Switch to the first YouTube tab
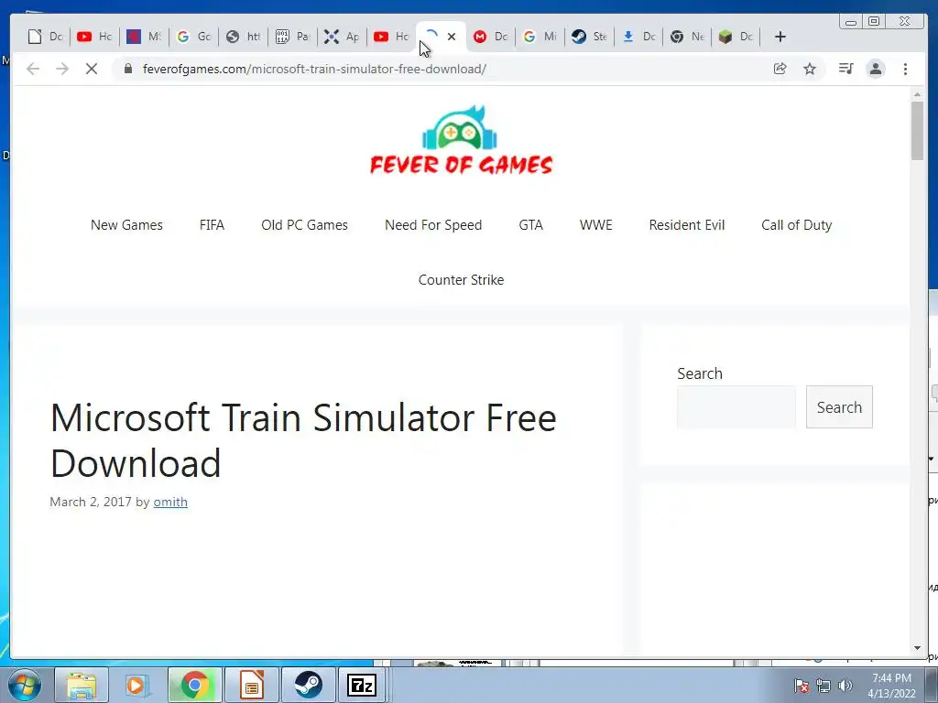The width and height of the screenshot is (938, 703). (94, 37)
